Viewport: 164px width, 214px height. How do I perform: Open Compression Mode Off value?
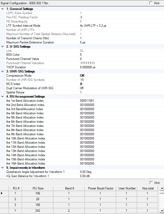tap(121, 76)
